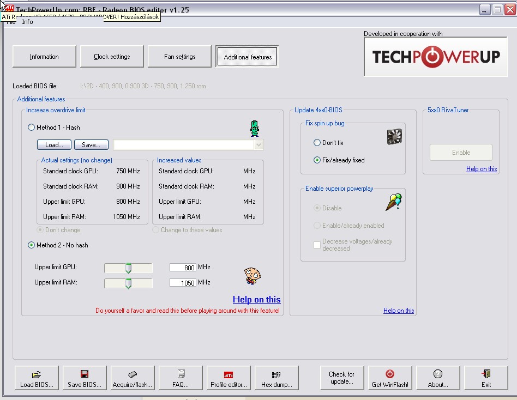The image size is (517, 400).
Task: Open the Acquire/flash tool
Action: click(133, 378)
